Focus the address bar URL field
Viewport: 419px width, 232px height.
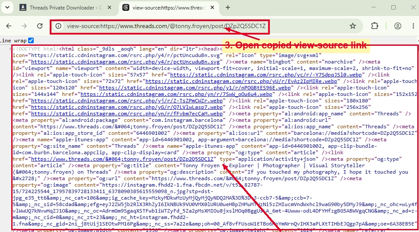(x=166, y=26)
